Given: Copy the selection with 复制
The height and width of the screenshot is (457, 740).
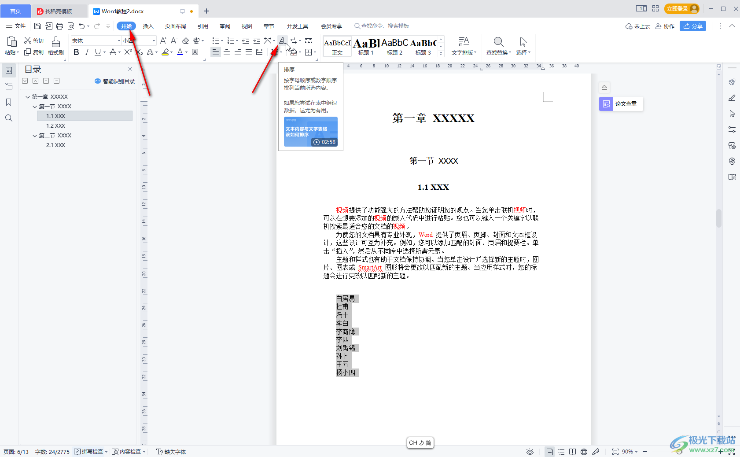Looking at the screenshot, I should point(34,52).
